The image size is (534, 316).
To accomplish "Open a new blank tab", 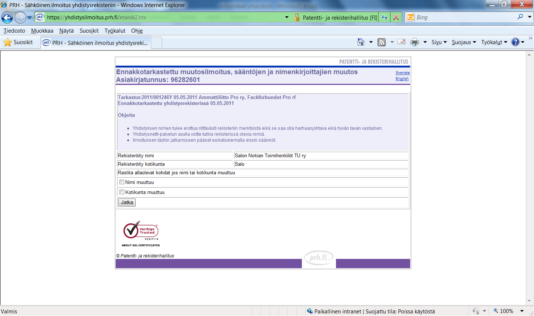I will coord(156,43).
